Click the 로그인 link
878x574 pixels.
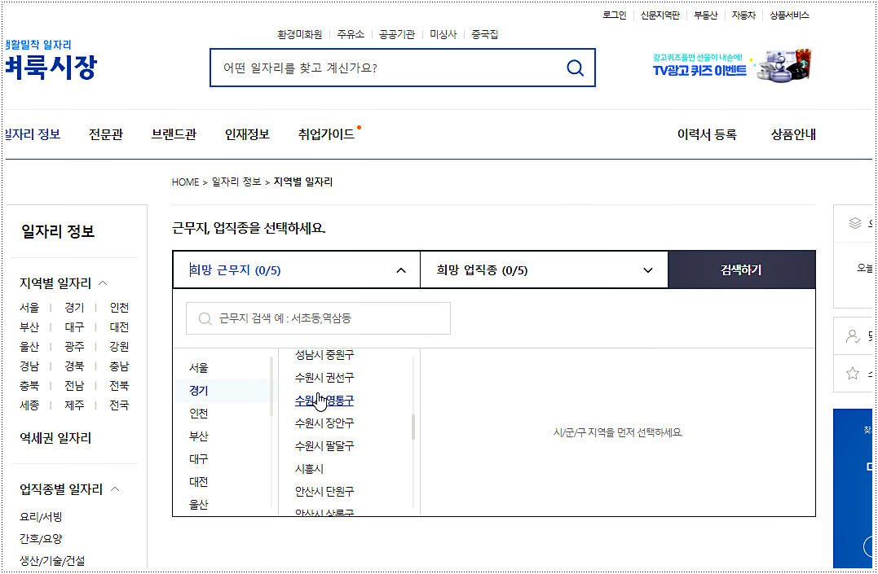[614, 15]
